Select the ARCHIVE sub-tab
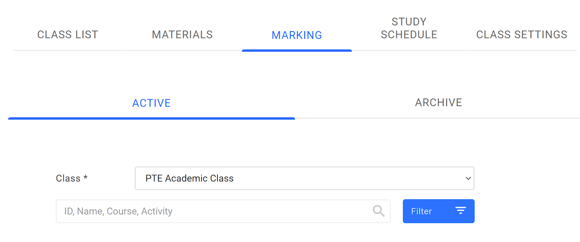The height and width of the screenshot is (242, 580). point(438,103)
